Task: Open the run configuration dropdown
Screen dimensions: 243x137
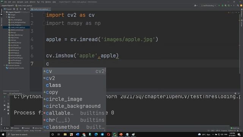Action: tap(208, 6)
